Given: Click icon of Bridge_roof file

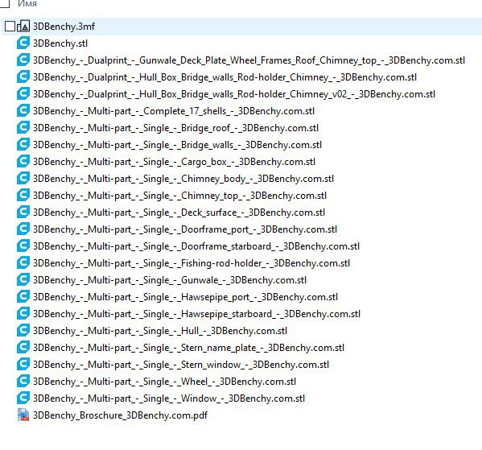Looking at the screenshot, I should tap(23, 128).
